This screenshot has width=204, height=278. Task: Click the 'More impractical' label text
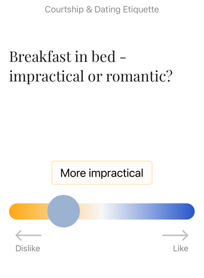pyautogui.click(x=102, y=173)
